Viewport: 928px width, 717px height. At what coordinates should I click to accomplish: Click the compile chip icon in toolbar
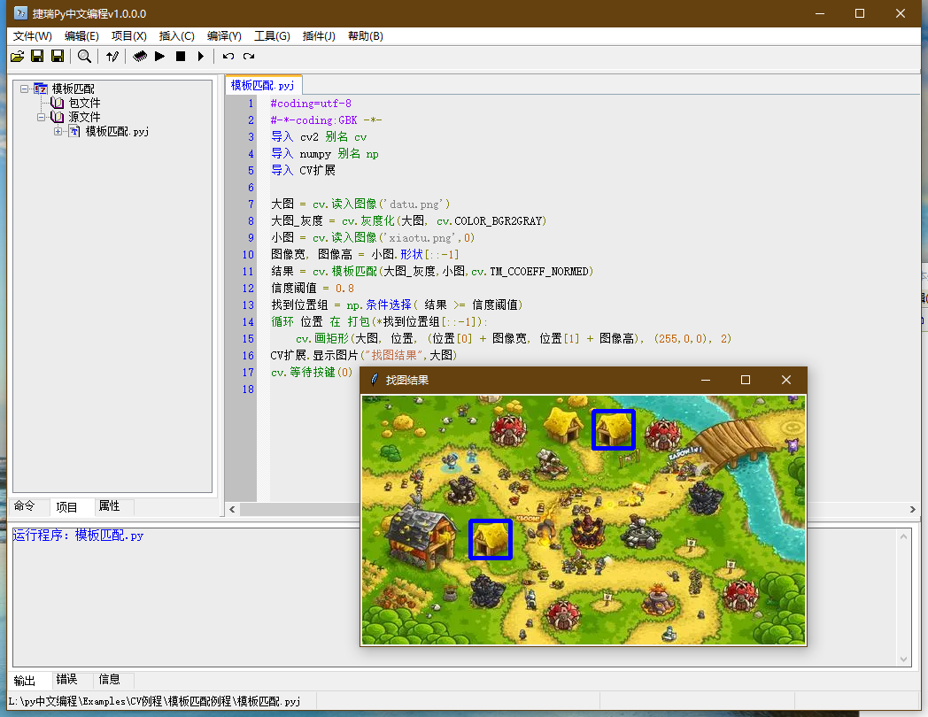[140, 56]
